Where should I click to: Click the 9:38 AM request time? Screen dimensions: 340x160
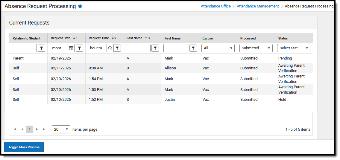tap(96, 68)
